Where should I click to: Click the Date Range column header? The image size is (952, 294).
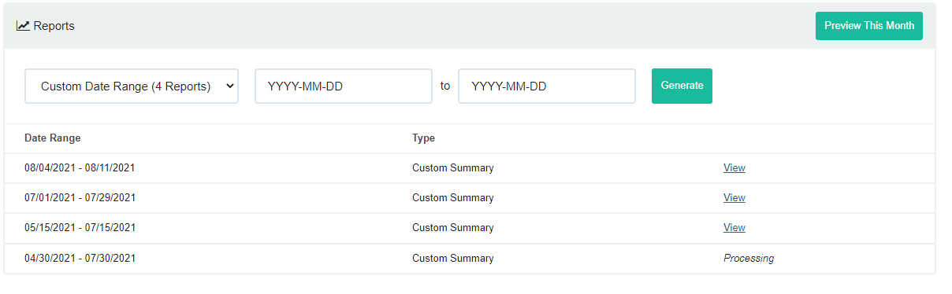point(53,138)
